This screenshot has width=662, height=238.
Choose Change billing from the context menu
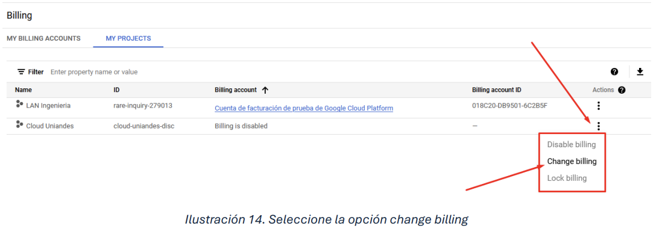[572, 161]
